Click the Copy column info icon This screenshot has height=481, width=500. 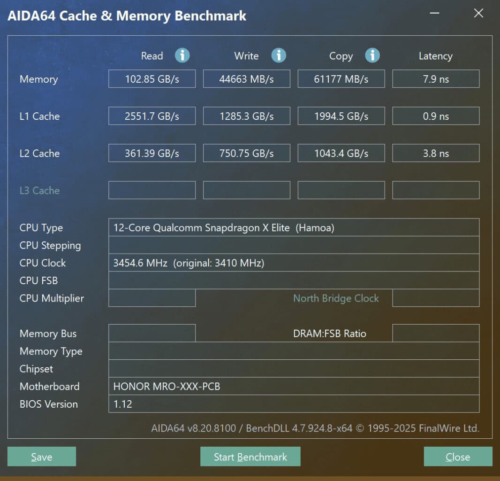373,55
